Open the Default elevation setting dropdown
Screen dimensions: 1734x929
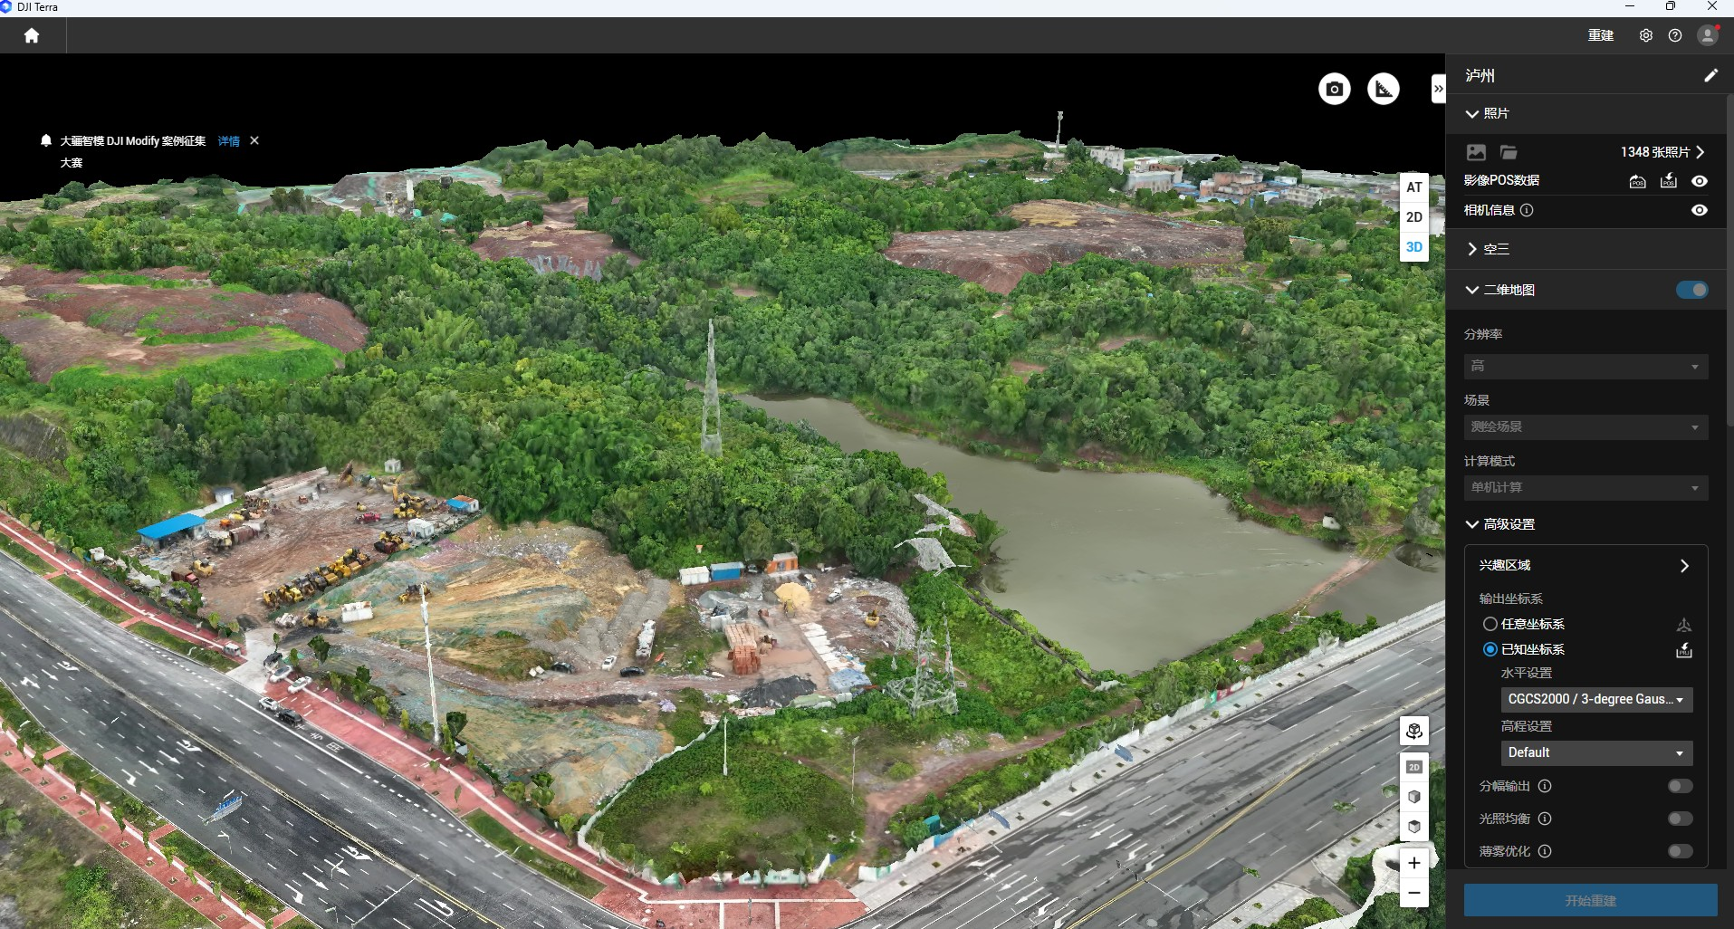[x=1595, y=752]
